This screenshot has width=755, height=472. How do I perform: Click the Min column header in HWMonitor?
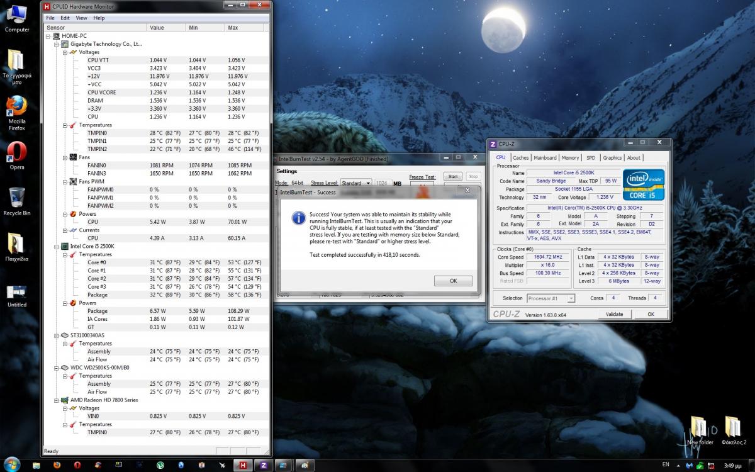(205, 28)
